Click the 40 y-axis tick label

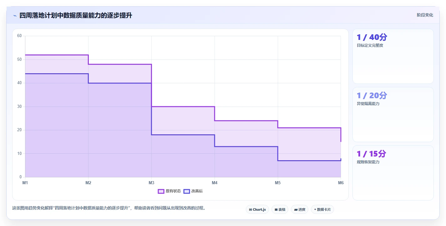[x=19, y=83]
